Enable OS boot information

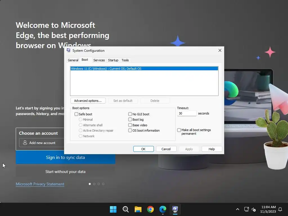[130, 130]
